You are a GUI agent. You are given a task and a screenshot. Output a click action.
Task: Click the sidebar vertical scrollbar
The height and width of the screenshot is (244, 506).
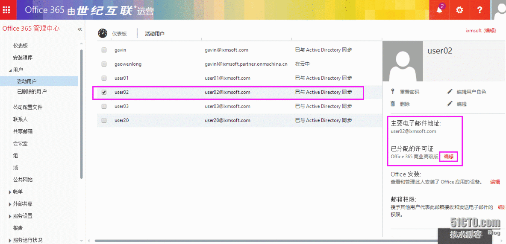(x=82, y=113)
